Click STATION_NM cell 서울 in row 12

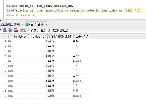pyautogui.click(x=60, y=96)
